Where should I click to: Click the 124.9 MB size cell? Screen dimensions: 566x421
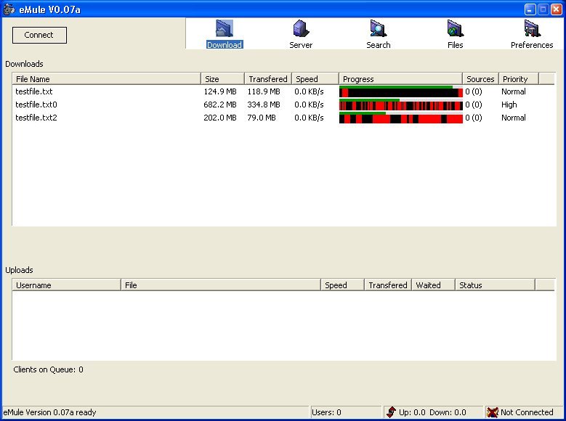[220, 91]
